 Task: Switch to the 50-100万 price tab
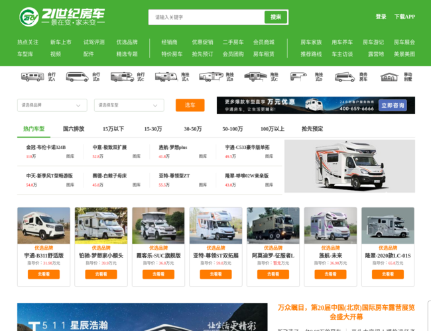point(233,128)
